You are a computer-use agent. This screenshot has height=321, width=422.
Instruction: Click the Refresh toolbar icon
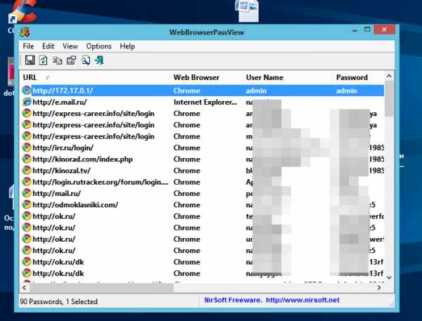[x=44, y=60]
